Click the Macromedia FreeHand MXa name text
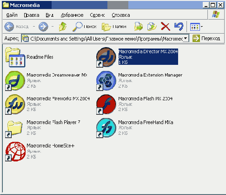The height and width of the screenshot is (195, 226). (x=146, y=122)
